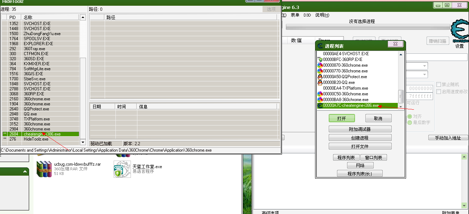Screen dimensions: 469x214
Task: Open the D3D menu
Action: point(307,15)
